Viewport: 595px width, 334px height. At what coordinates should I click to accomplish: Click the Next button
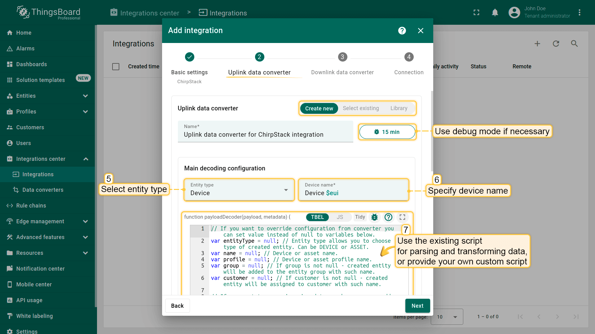tap(417, 306)
